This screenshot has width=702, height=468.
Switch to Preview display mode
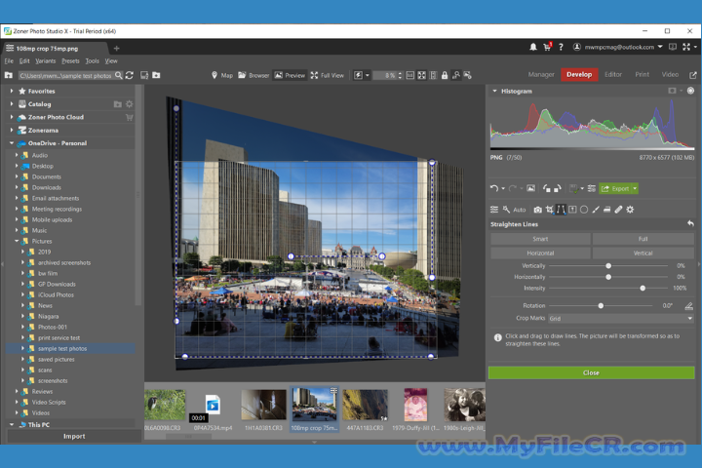coord(290,75)
